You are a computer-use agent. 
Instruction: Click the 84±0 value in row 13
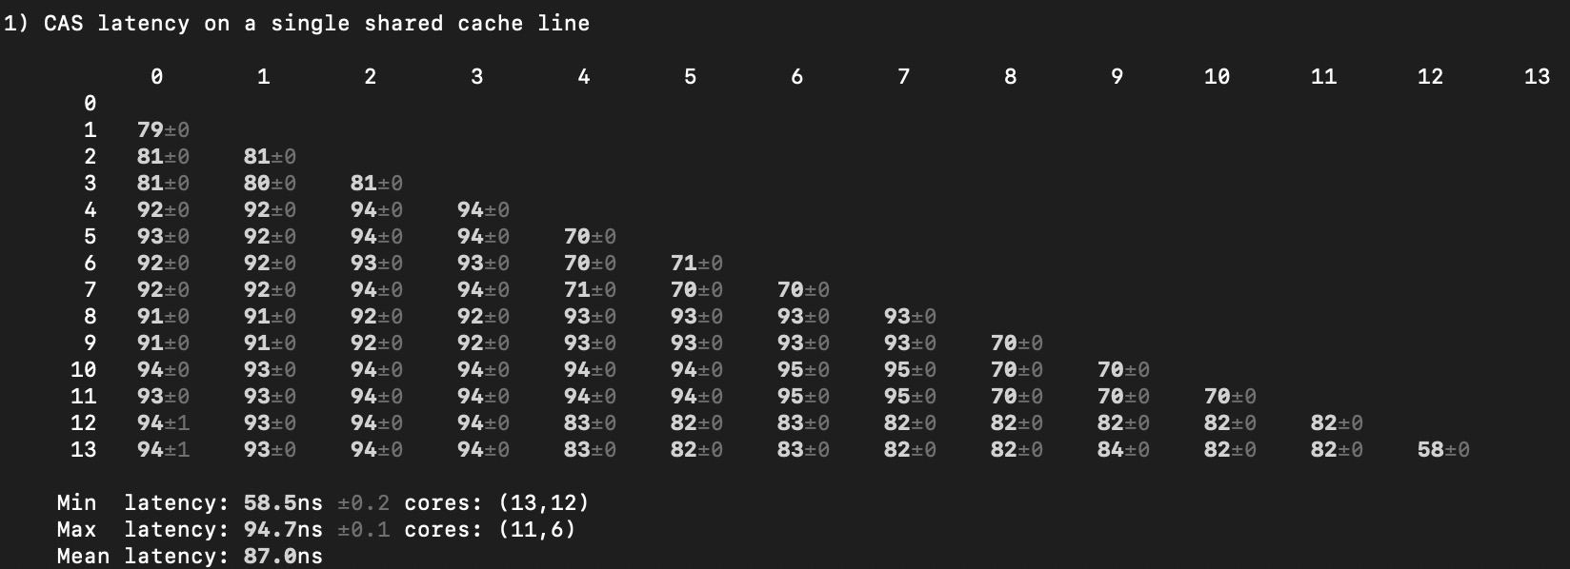pyautogui.click(x=1122, y=450)
